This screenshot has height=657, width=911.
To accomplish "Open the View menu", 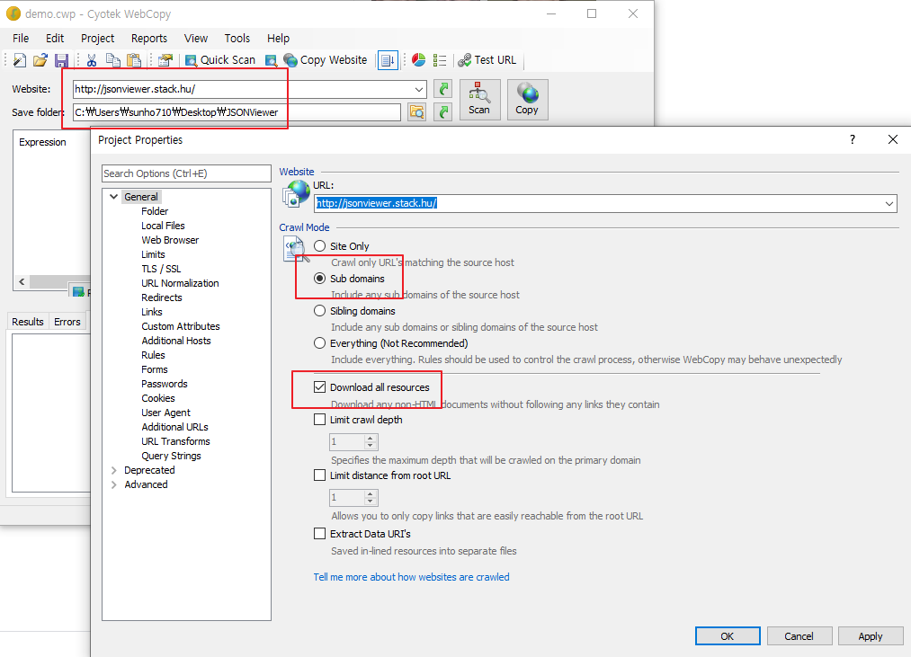I will coord(196,39).
